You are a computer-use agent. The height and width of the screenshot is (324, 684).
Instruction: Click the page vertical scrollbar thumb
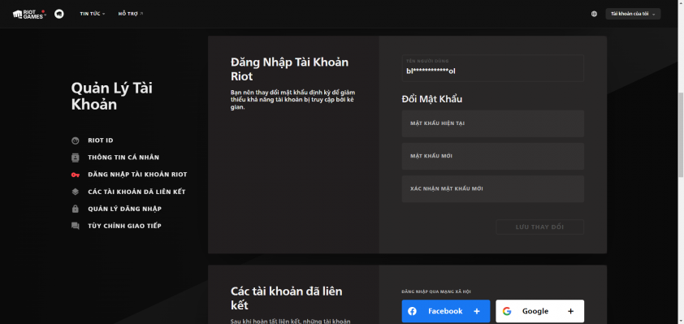point(681,135)
